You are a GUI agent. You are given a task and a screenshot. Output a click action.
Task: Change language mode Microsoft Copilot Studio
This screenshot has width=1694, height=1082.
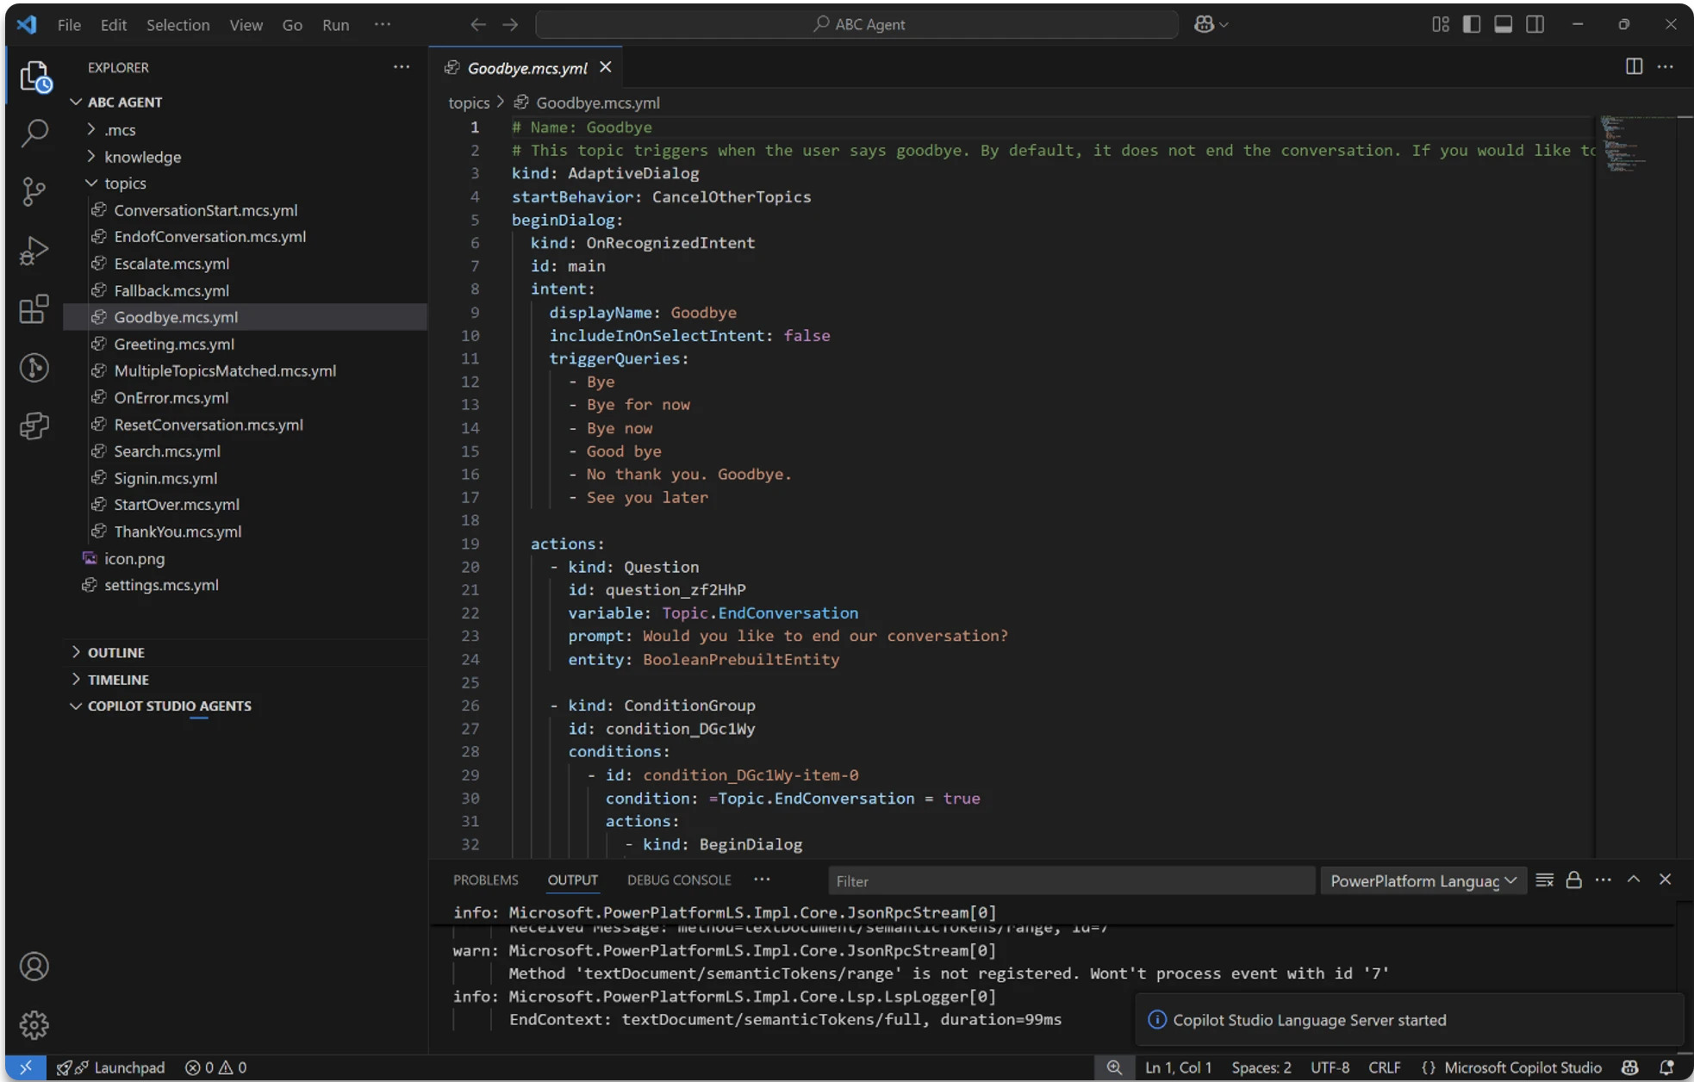[1523, 1067]
